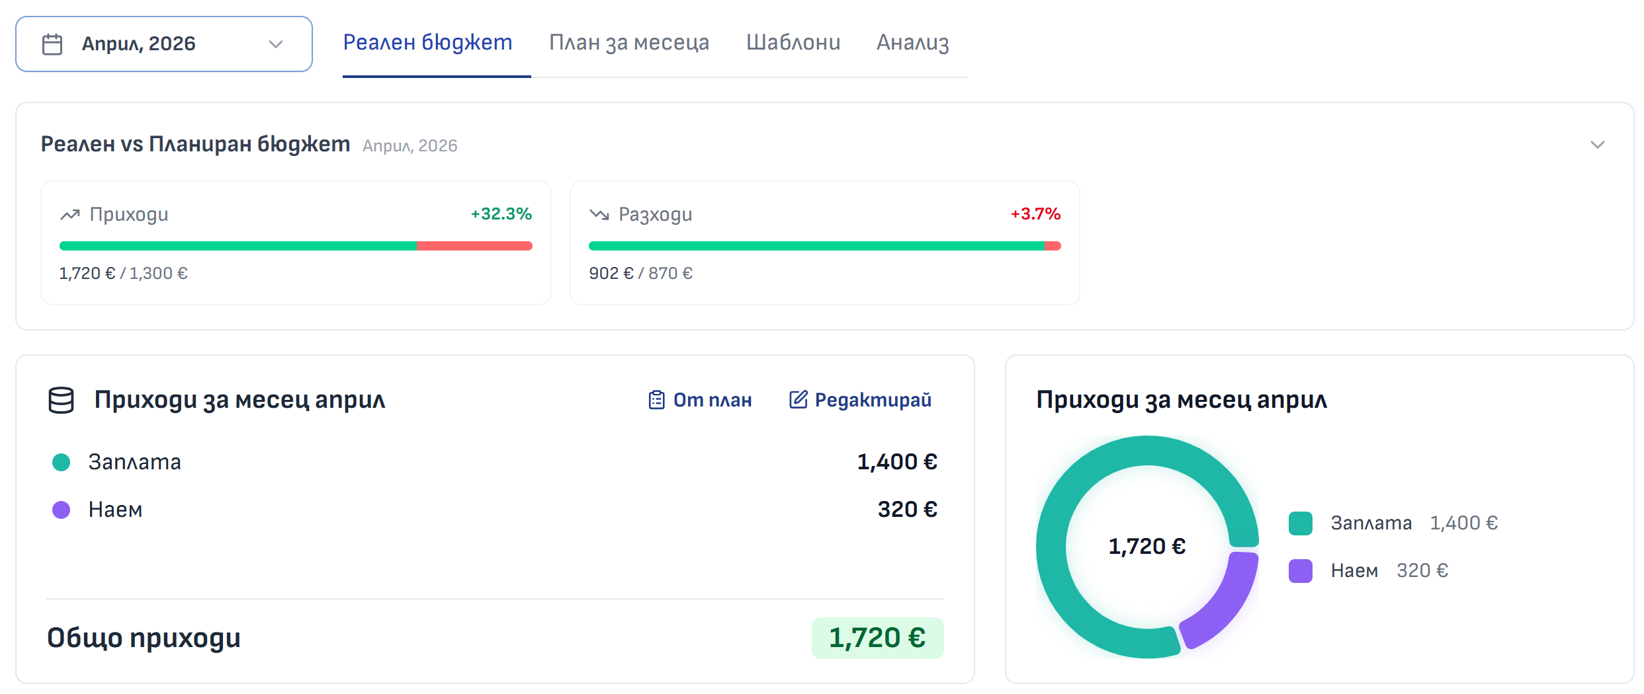
Task: Click the green 1,720 € total badge
Action: tap(877, 638)
